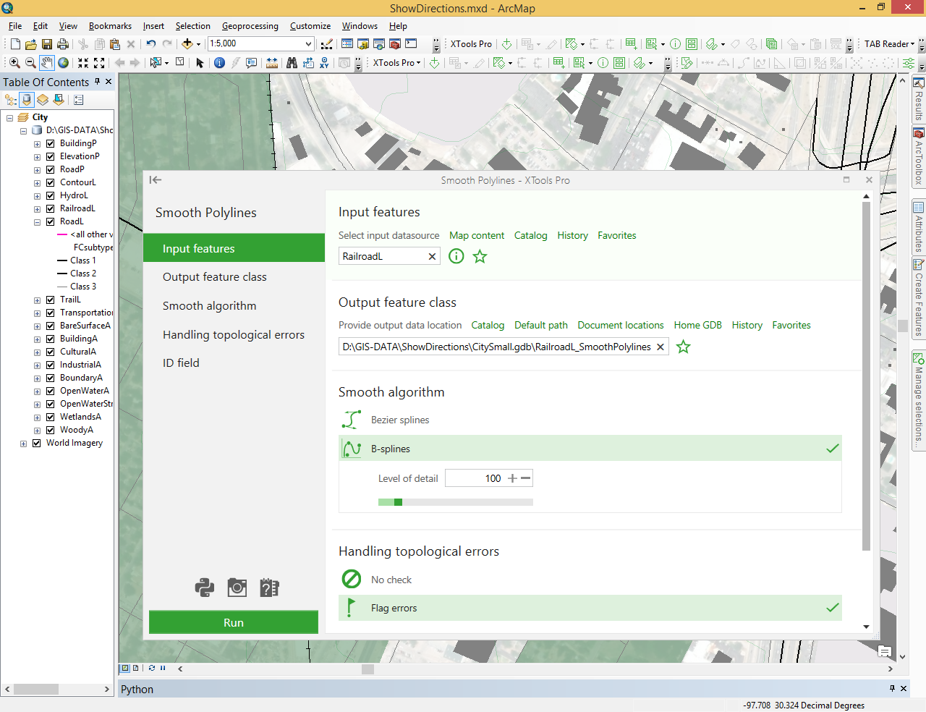
Task: Open the Customize menu
Action: 310,26
